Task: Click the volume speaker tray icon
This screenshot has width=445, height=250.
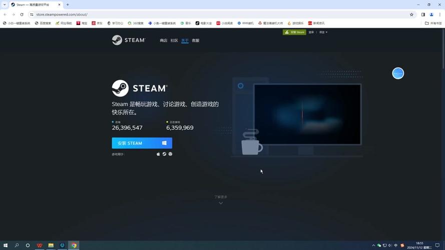Action: click(x=390, y=245)
